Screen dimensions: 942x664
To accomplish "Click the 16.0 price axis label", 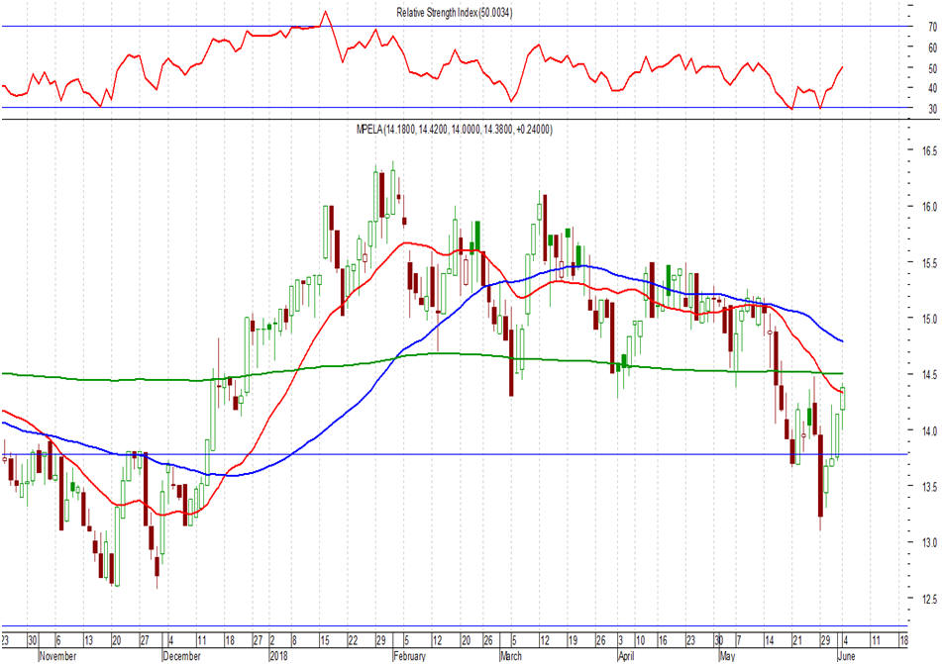I will [929, 207].
